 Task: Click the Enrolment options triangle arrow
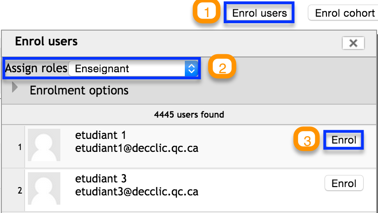[15, 87]
